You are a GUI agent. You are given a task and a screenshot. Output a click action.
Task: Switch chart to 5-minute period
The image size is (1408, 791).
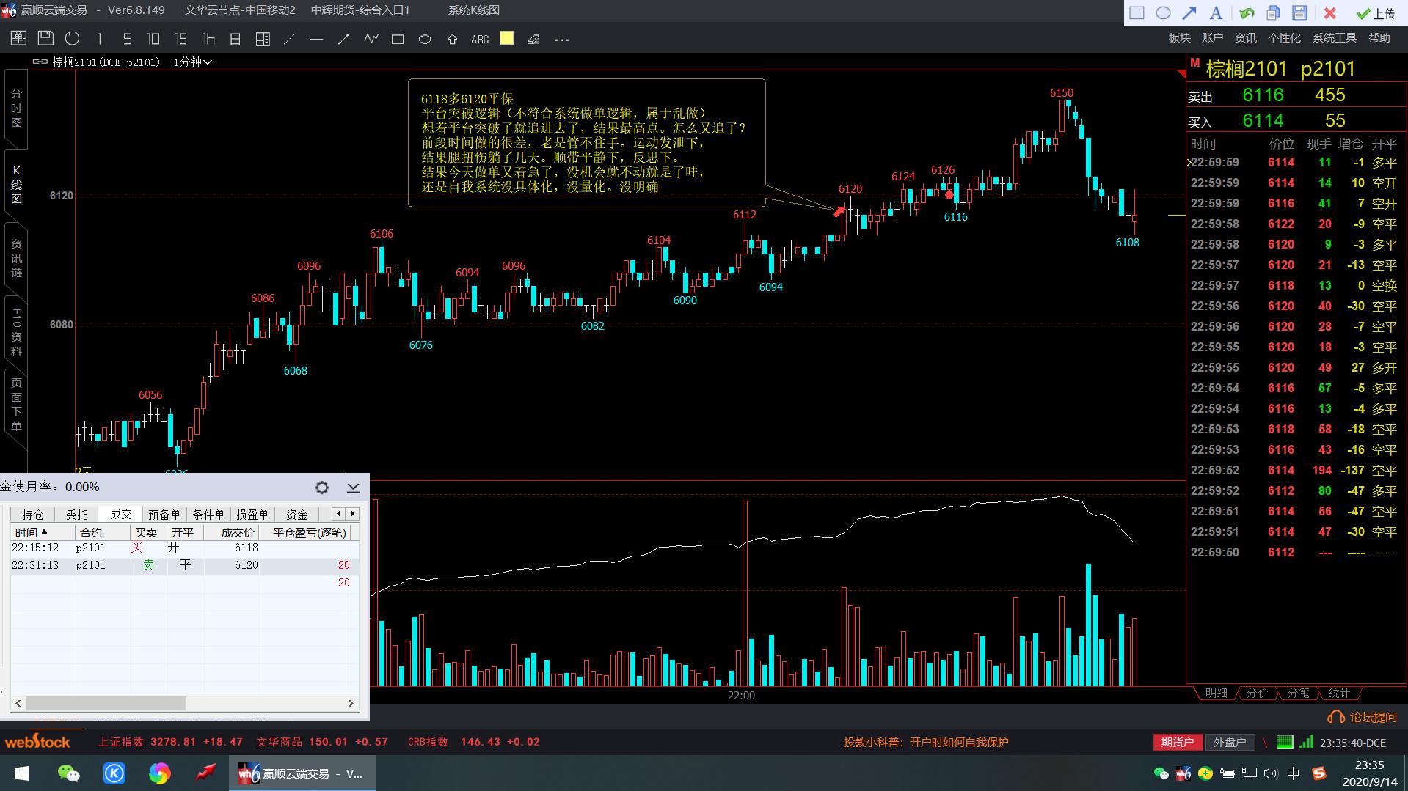(x=127, y=39)
